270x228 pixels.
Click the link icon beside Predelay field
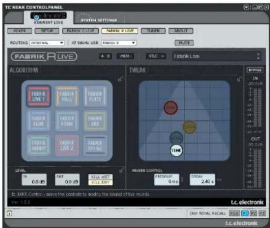point(182,180)
